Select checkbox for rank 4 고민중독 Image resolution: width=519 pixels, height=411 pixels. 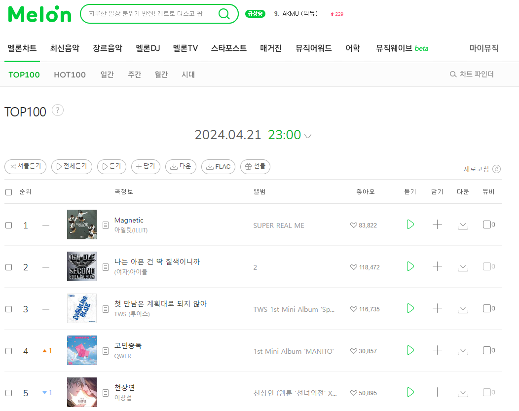coord(8,351)
